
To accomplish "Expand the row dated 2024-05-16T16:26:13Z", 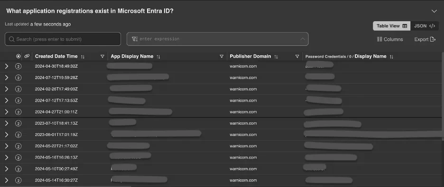I will (7, 157).
